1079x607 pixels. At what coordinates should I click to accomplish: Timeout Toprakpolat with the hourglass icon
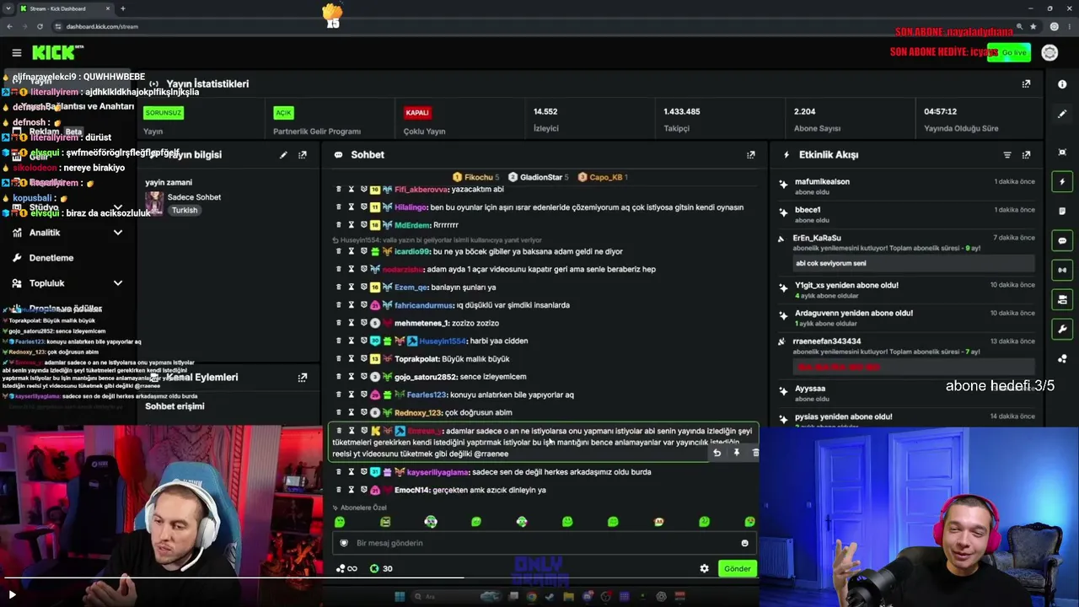click(x=352, y=358)
